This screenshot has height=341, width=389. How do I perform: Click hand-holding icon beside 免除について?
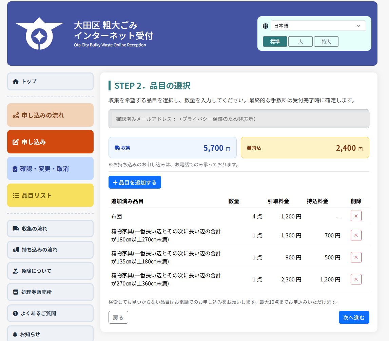15,271
